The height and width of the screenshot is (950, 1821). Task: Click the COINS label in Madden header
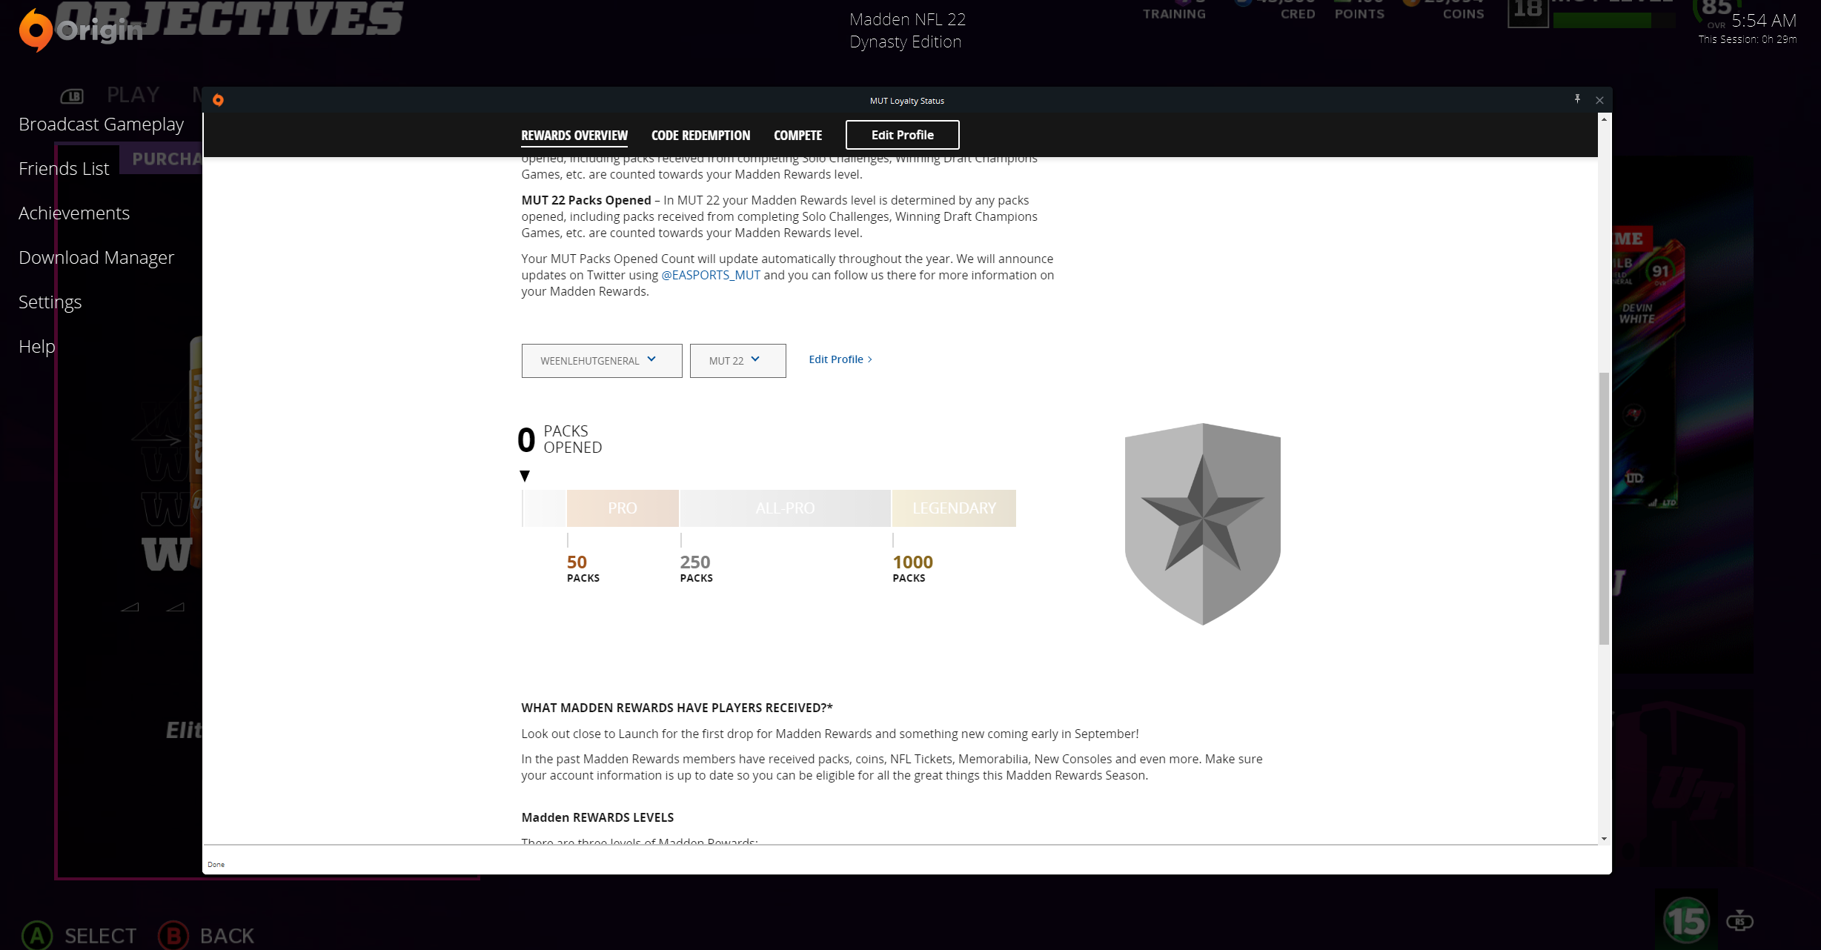tap(1463, 14)
